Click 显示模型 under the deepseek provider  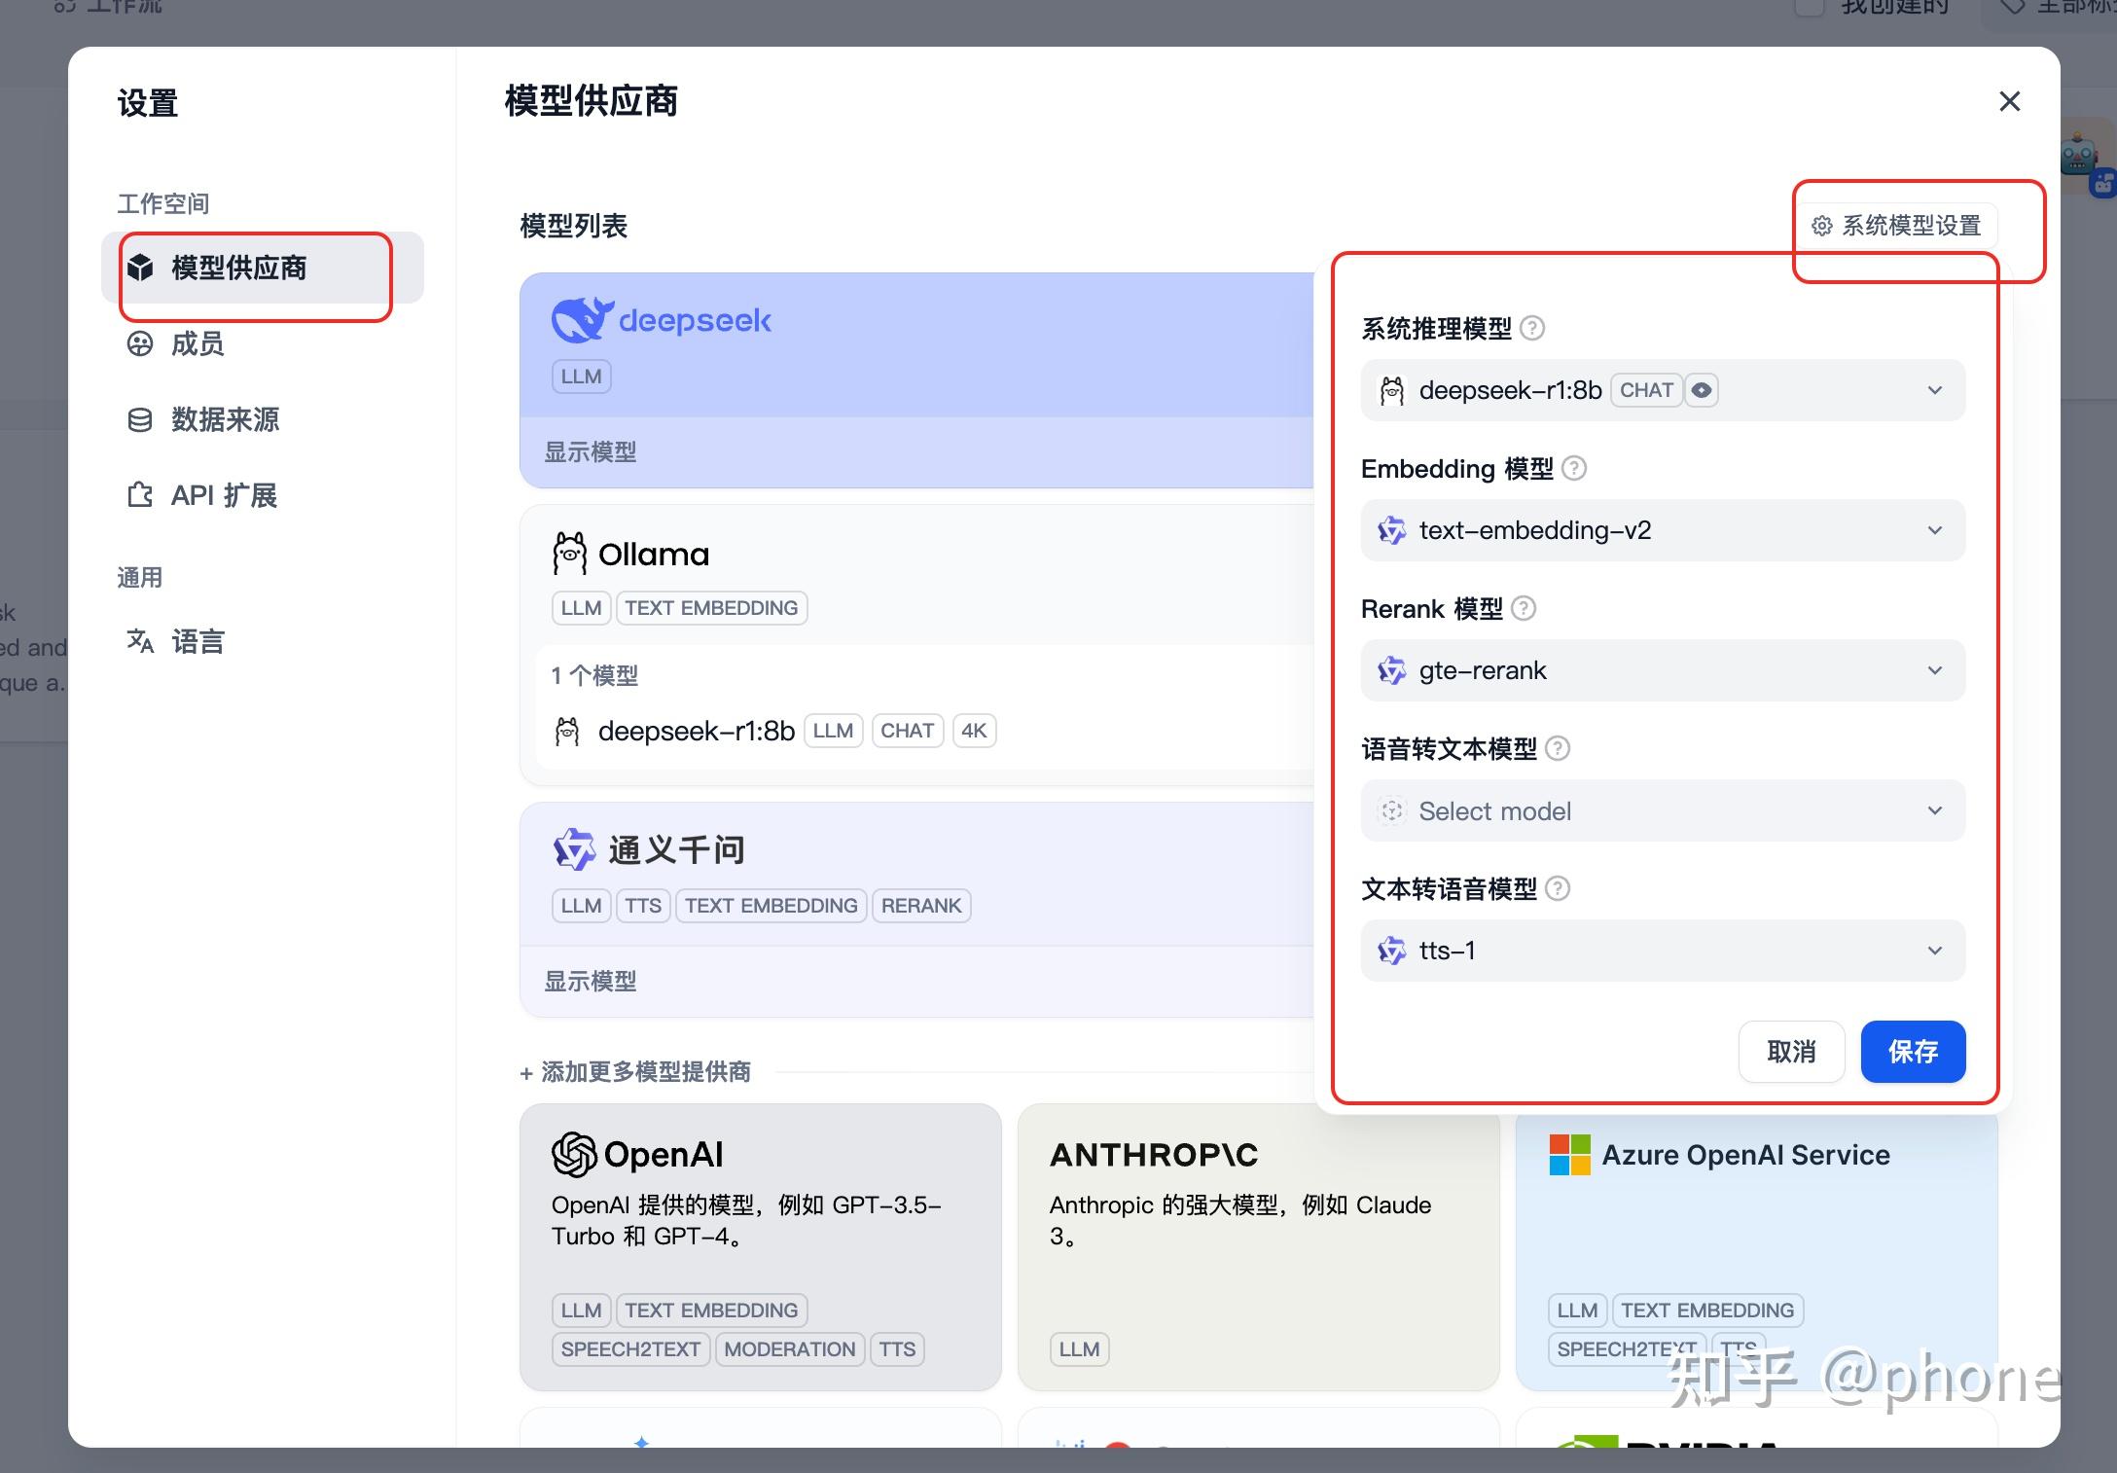[590, 451]
